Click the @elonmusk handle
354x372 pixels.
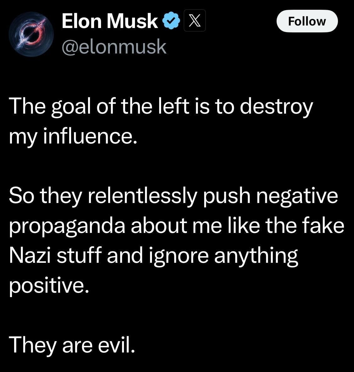coord(114,47)
